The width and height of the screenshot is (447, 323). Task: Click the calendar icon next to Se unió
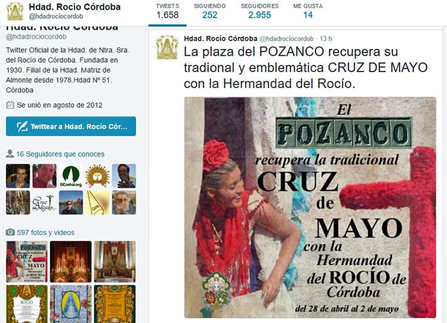pyautogui.click(x=10, y=105)
